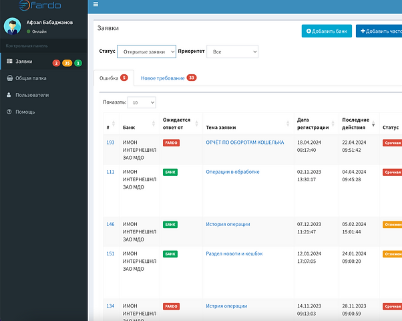Open the Показать rows-per-page dropdown
The image size is (402, 321).
pos(141,103)
